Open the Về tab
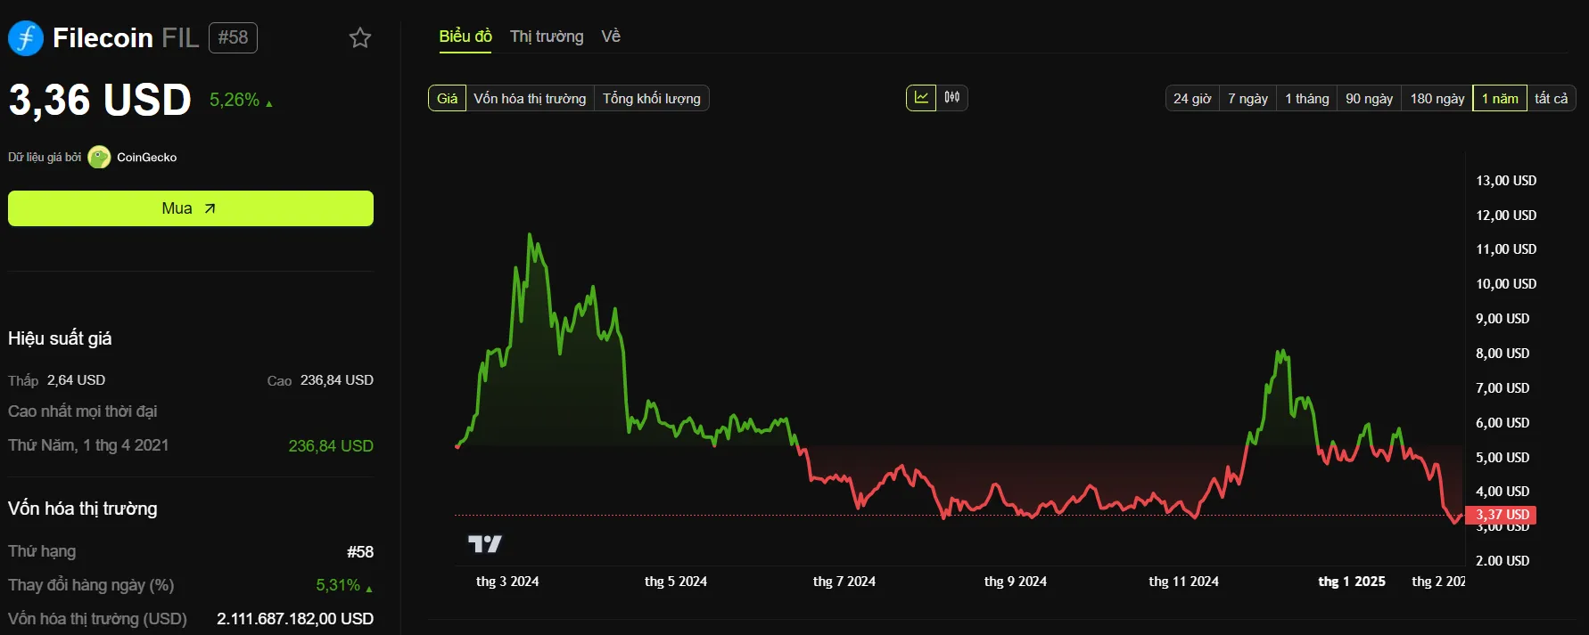This screenshot has height=635, width=1589. click(x=611, y=37)
